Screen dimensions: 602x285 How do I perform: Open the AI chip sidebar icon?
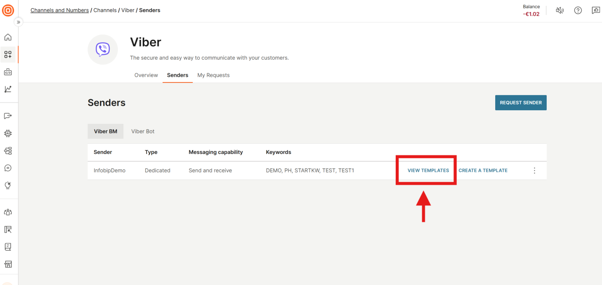point(8,133)
